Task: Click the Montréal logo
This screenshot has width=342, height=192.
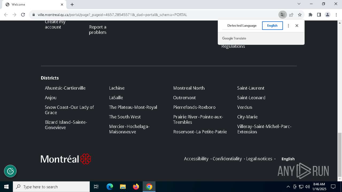Action: pos(66,159)
